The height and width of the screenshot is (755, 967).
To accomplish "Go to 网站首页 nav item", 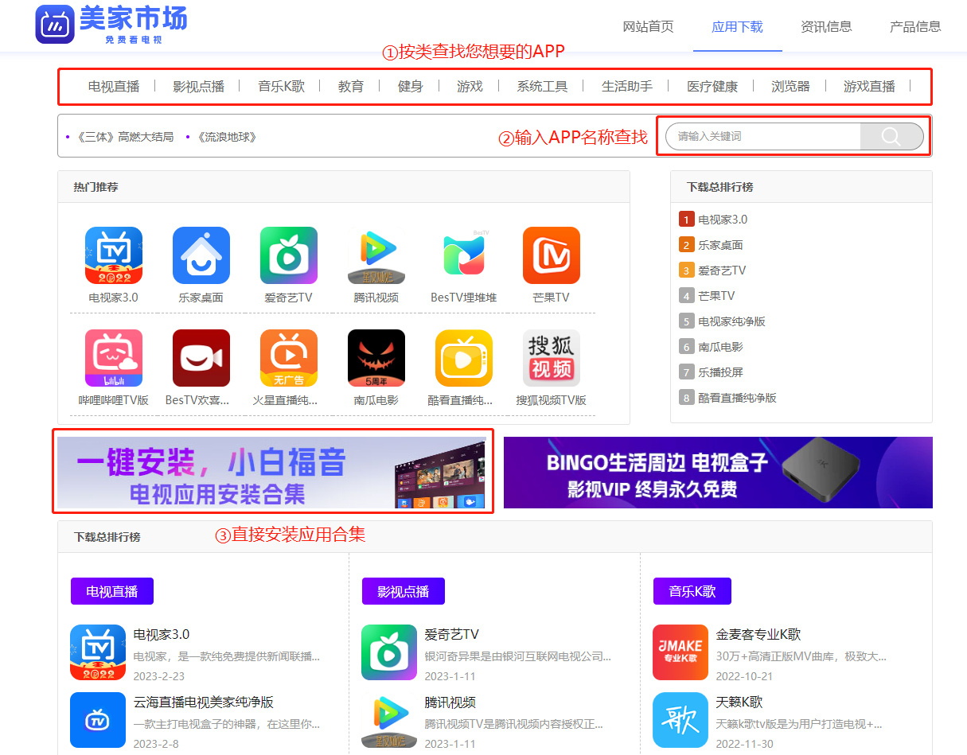I will 648,26.
